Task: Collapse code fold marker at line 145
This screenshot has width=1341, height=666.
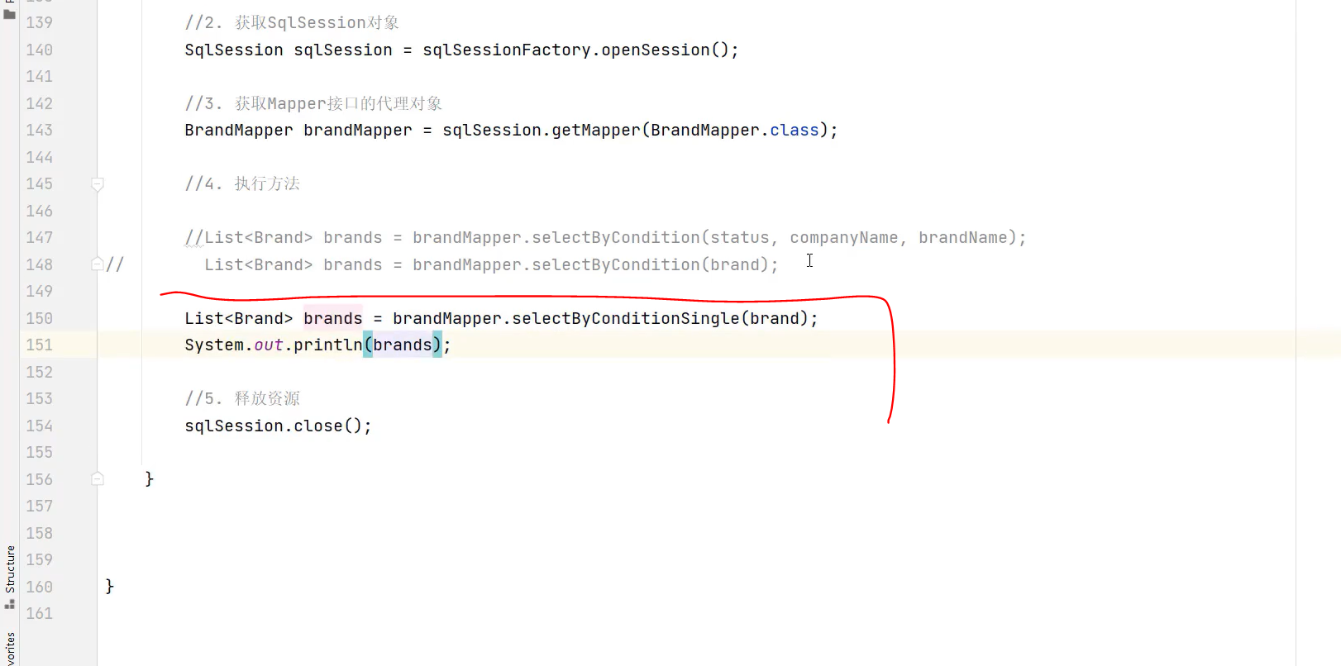Action: coord(98,184)
